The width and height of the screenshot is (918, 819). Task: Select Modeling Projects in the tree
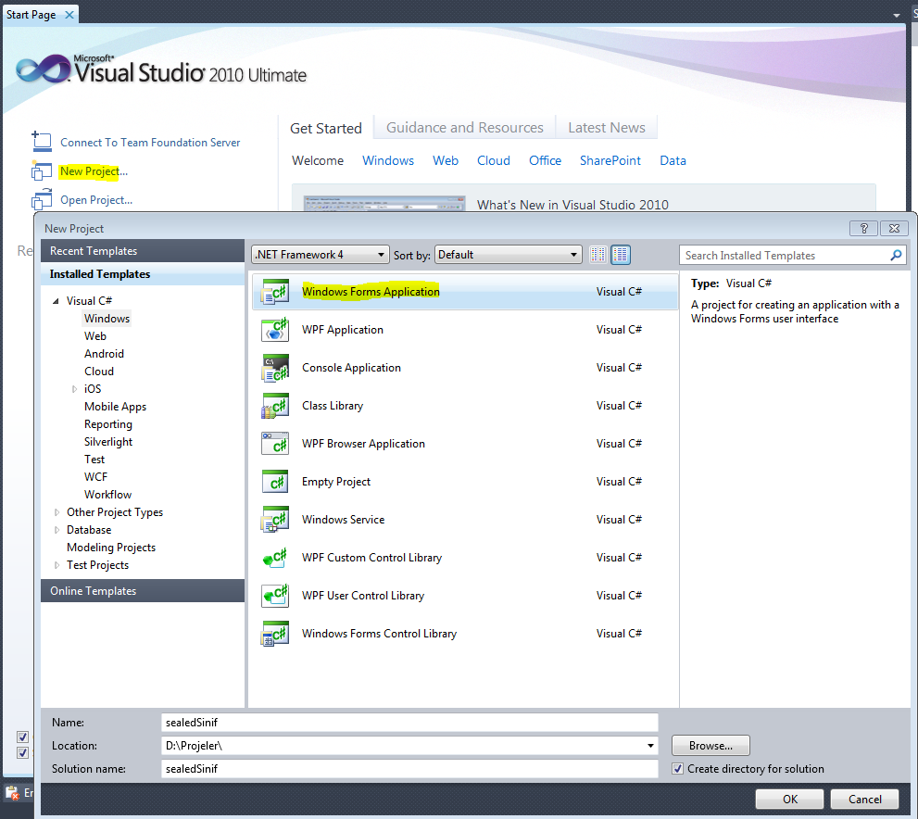[x=111, y=548]
